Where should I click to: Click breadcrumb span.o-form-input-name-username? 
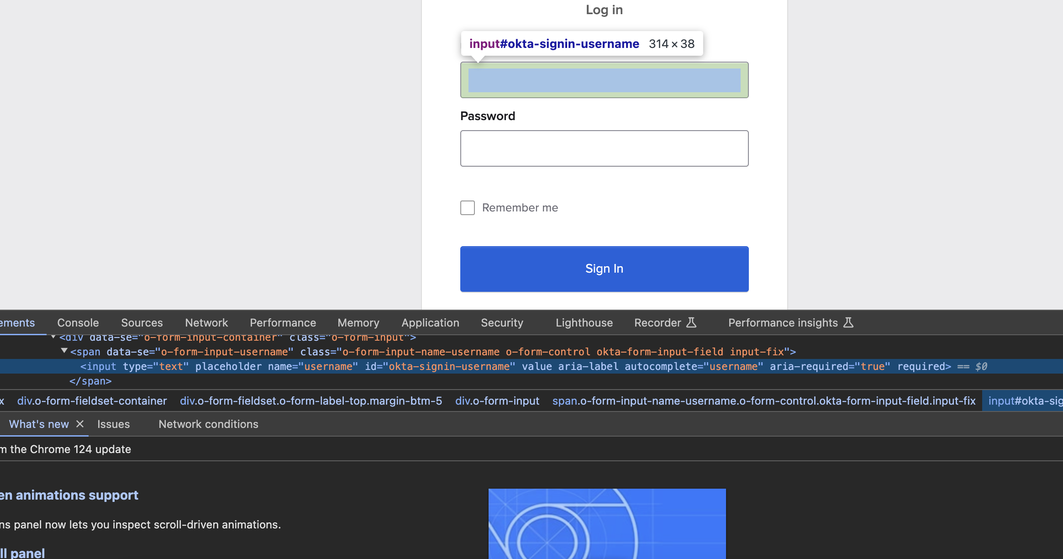(764, 401)
